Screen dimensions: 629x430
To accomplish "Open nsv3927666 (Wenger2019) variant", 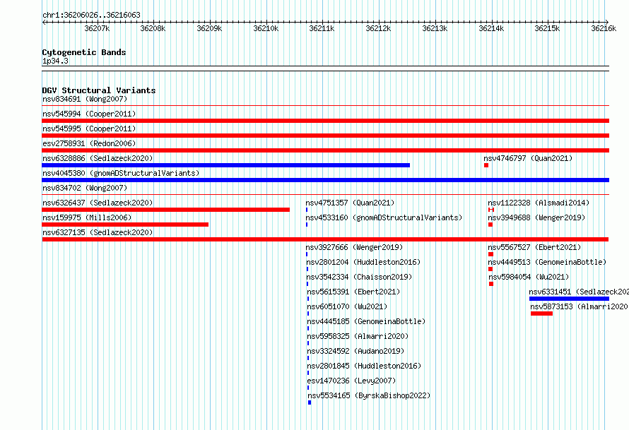I will click(354, 247).
